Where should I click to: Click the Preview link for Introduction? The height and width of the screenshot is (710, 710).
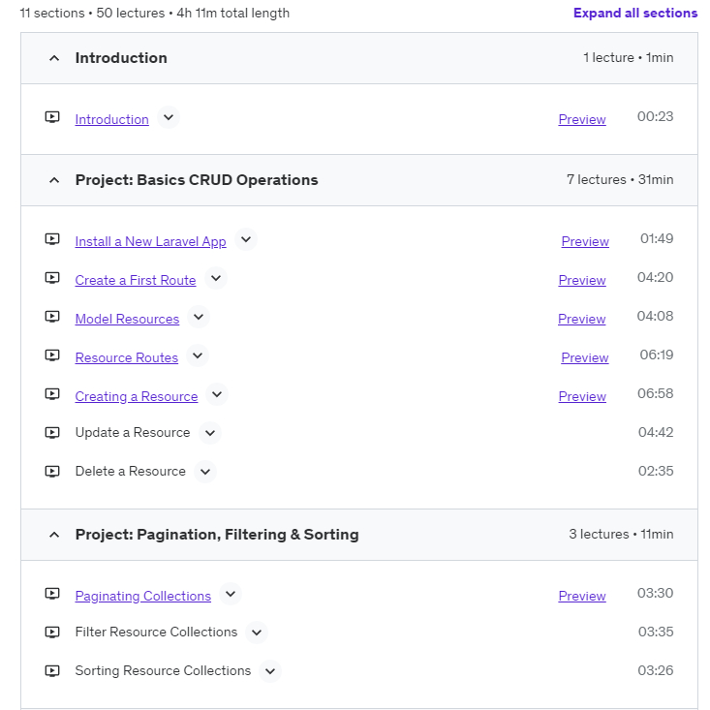(582, 119)
